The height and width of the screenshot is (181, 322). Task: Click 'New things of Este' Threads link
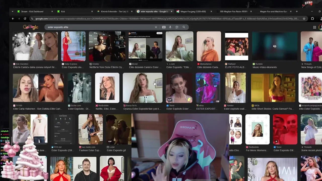311,67
